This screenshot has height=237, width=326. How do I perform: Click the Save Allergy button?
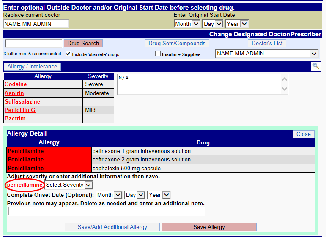(x=209, y=227)
